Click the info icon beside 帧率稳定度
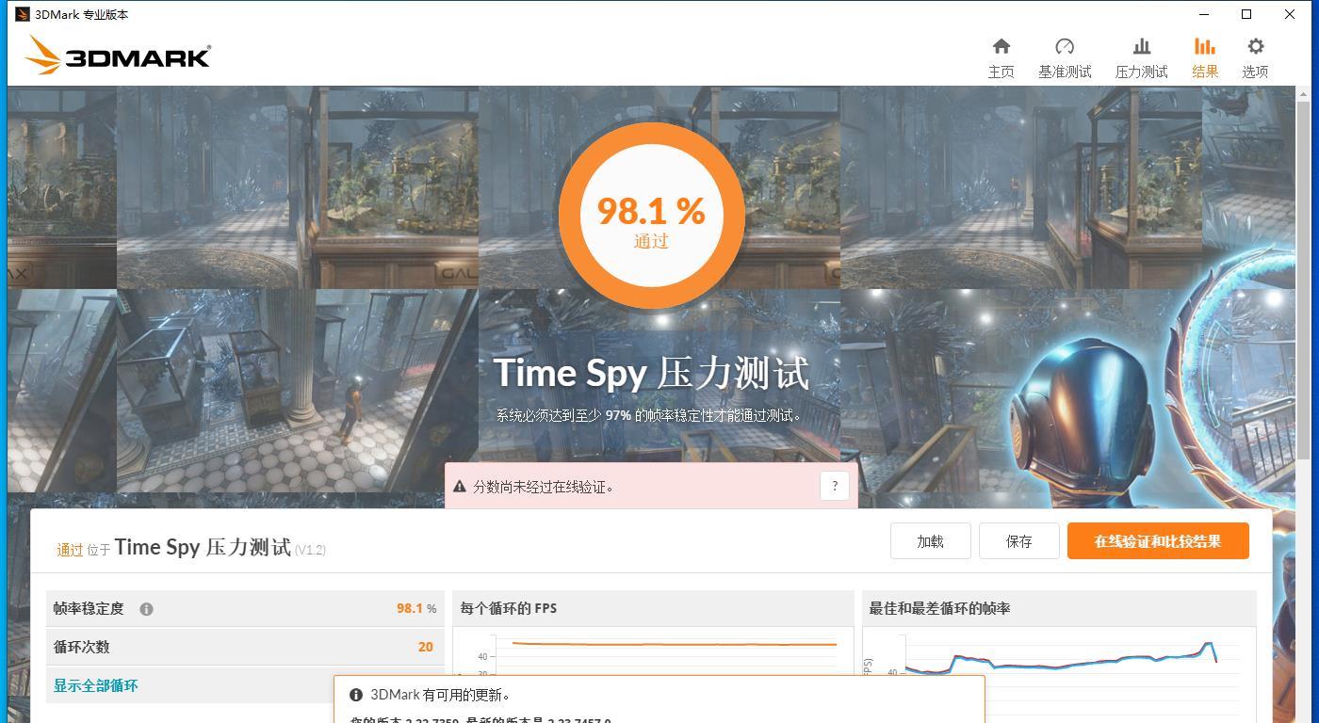Viewport: 1319px width, 723px height. tap(146, 609)
